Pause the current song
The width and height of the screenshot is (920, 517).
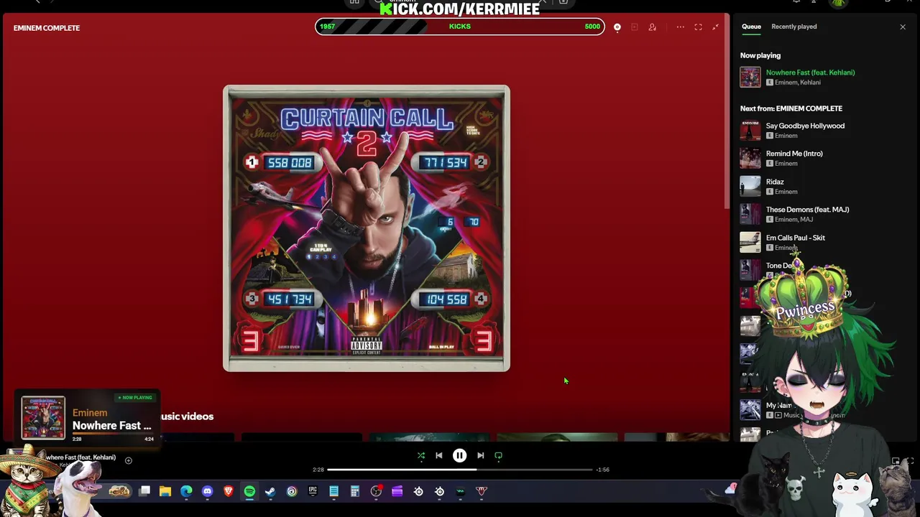459,455
